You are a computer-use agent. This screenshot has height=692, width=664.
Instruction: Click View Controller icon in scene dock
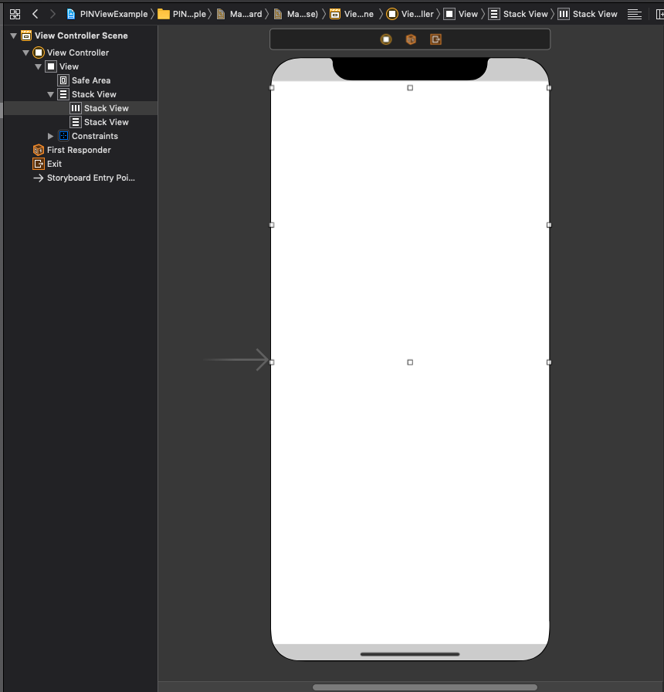[386, 39]
